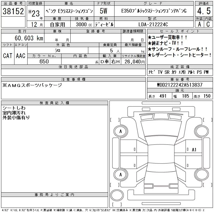Click the lot number 38152
214x214 pixels.
coord(13,11)
